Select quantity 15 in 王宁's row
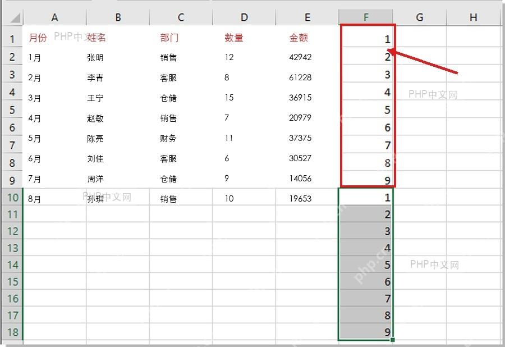This screenshot has width=505, height=347. pos(229,98)
